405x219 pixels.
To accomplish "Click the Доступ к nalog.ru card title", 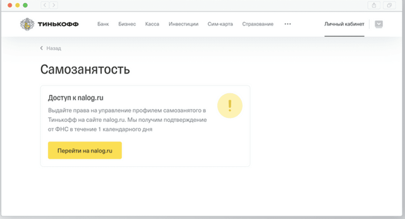I will coord(76,98).
